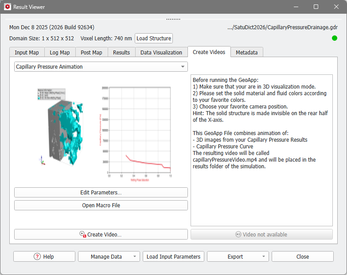This screenshot has width=347, height=275.
Task: Maximize the Result Viewer window
Action: pyautogui.click(x=316, y=7)
